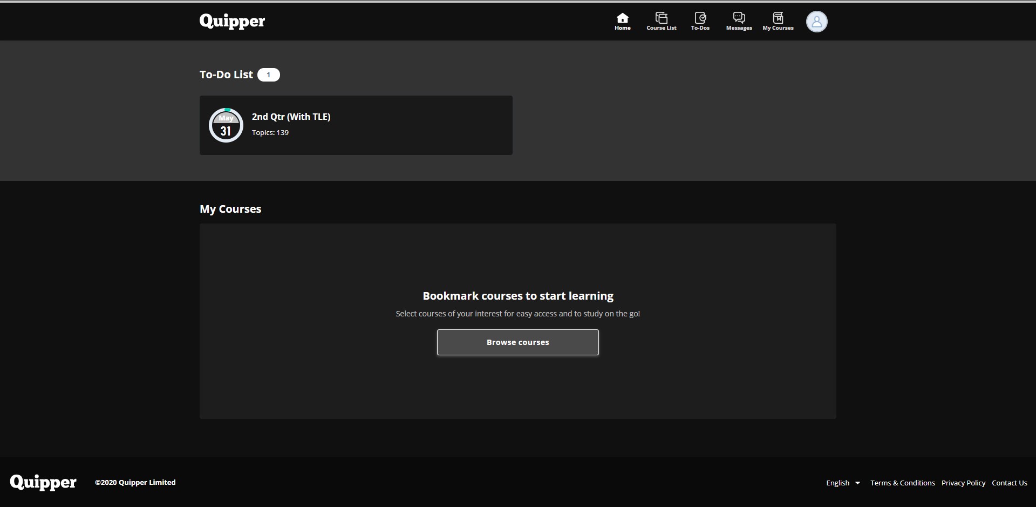Click the Quipper logo in the footer
The height and width of the screenshot is (507, 1036).
pyautogui.click(x=43, y=482)
